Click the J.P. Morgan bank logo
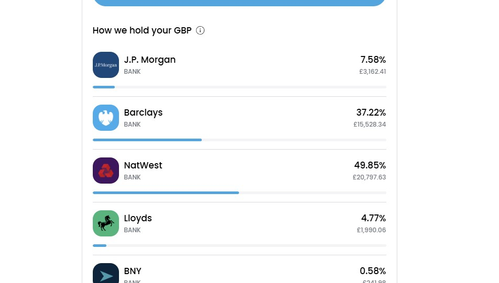This screenshot has width=499, height=283. tap(106, 65)
